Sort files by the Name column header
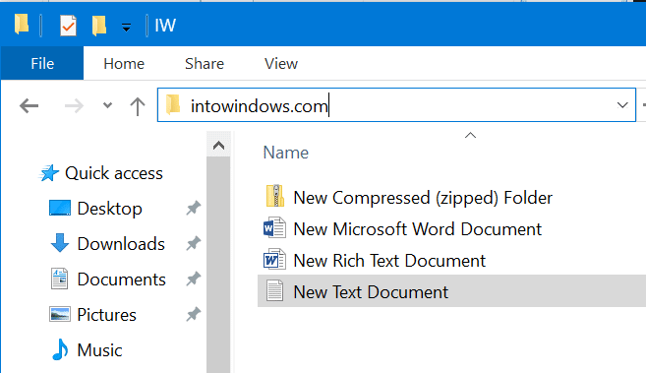The width and height of the screenshot is (646, 373). (x=286, y=153)
